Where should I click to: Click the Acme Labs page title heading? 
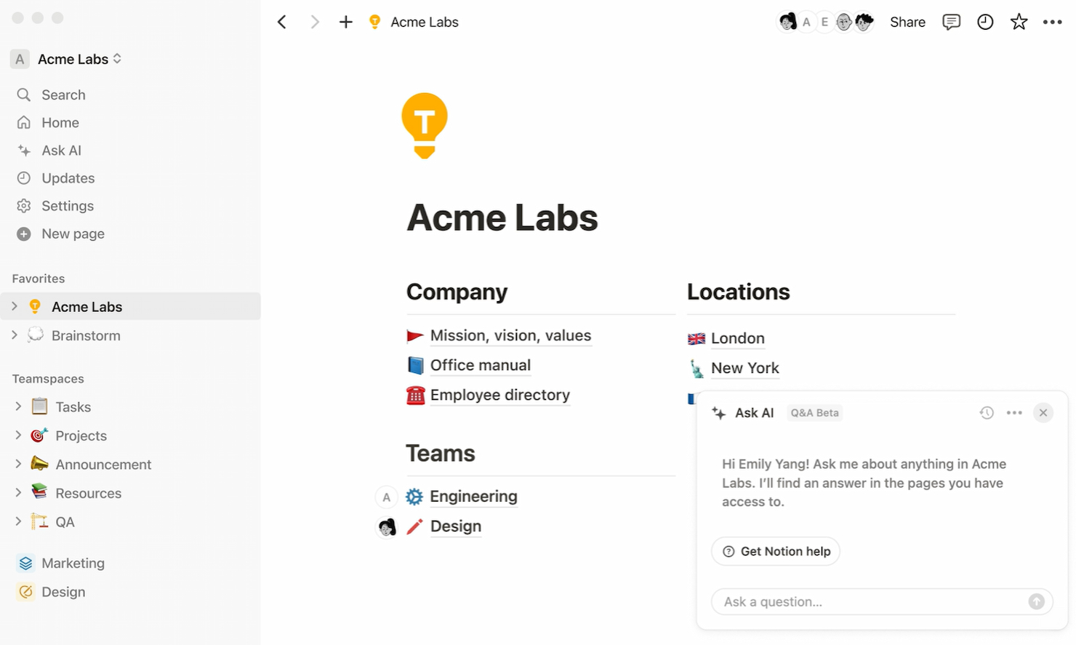point(502,217)
